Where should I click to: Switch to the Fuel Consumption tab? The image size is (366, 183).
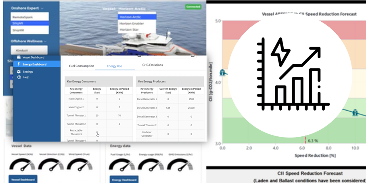point(82,66)
